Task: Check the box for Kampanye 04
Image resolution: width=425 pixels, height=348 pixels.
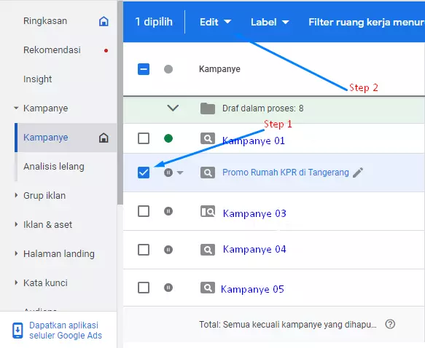Action: (144, 250)
